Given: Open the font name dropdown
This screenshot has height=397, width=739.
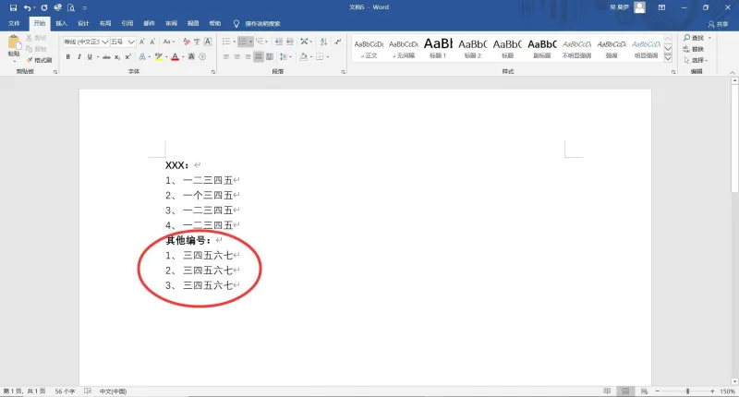Looking at the screenshot, I should pos(105,42).
